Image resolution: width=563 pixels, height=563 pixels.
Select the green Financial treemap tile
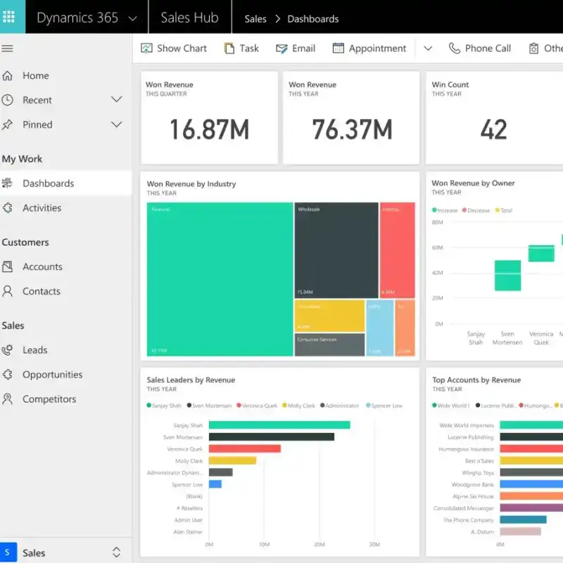[220, 279]
